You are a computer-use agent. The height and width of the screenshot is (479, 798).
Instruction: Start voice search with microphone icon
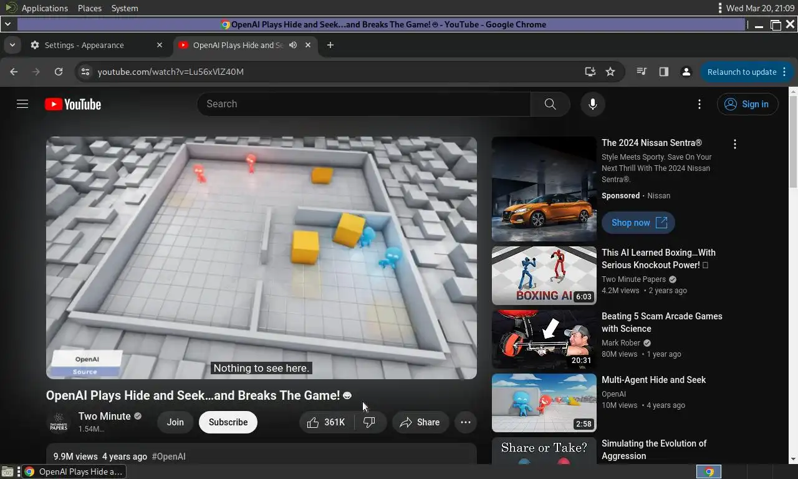593,104
